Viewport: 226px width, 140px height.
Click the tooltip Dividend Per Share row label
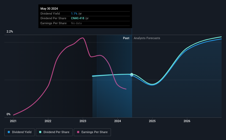click(53, 18)
